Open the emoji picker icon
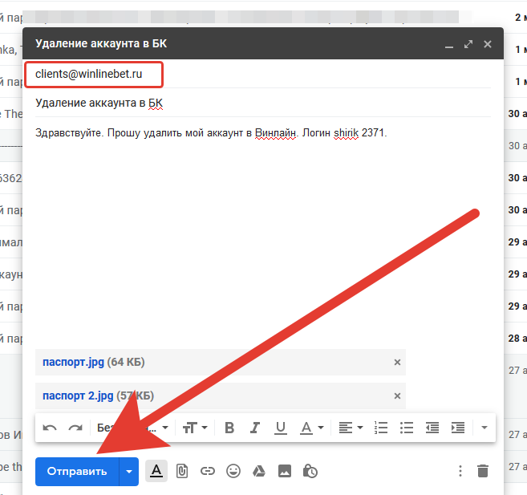Viewport: 527px width, 495px height. [233, 471]
